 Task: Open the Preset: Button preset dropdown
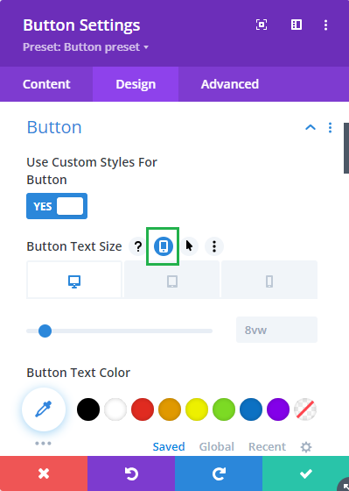(x=86, y=47)
